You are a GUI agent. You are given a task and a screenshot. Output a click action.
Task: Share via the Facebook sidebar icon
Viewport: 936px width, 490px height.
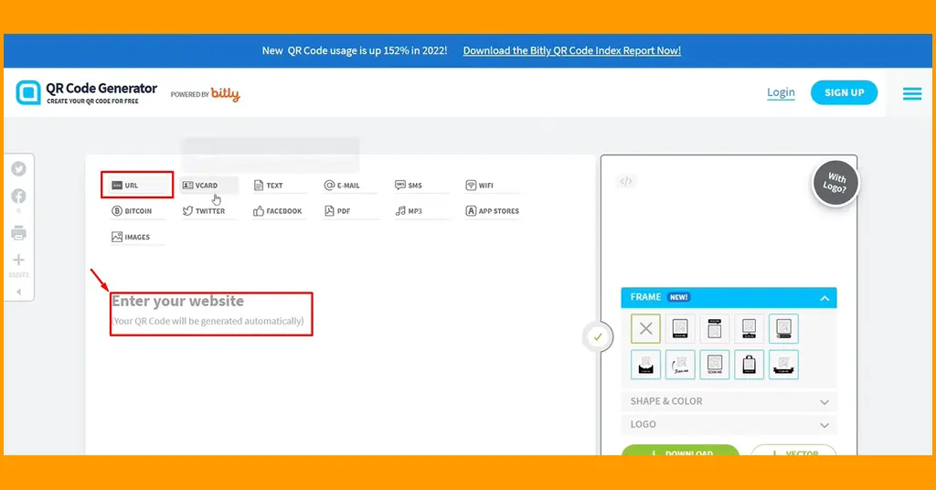pos(18,197)
